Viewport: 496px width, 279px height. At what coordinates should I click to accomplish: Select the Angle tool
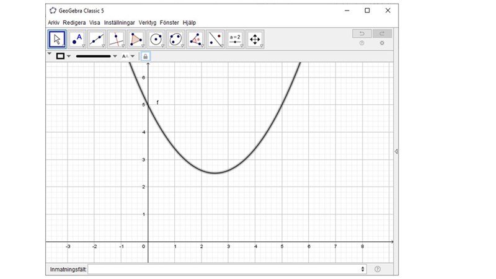[196, 39]
